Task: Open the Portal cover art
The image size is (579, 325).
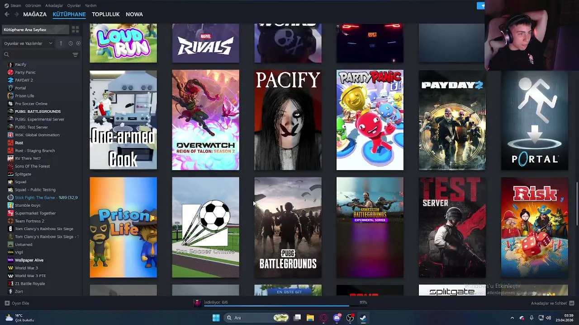Action: click(535, 120)
